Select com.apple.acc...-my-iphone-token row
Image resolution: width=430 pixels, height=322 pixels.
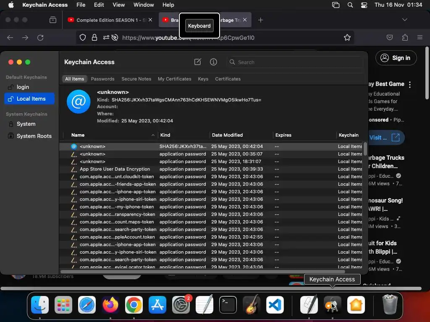click(211, 207)
